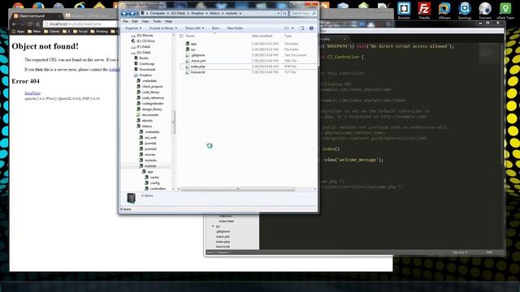
Task: Select the app folder in the file list
Action: [x=193, y=44]
